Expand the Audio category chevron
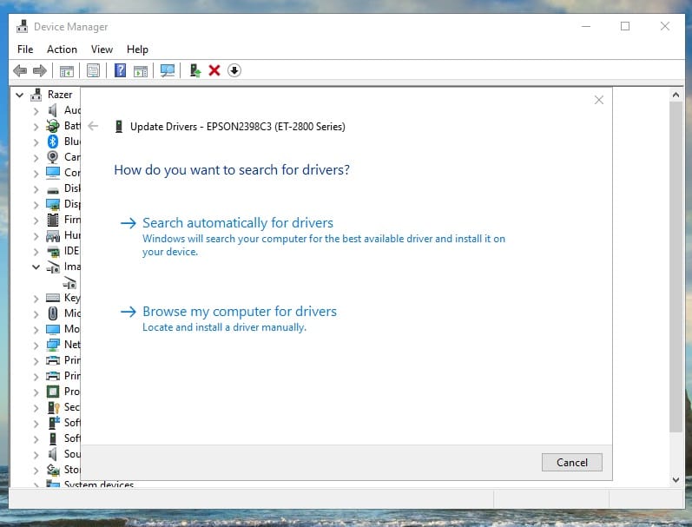 [36, 110]
